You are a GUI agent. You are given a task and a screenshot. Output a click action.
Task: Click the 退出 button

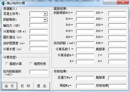tap(42, 86)
